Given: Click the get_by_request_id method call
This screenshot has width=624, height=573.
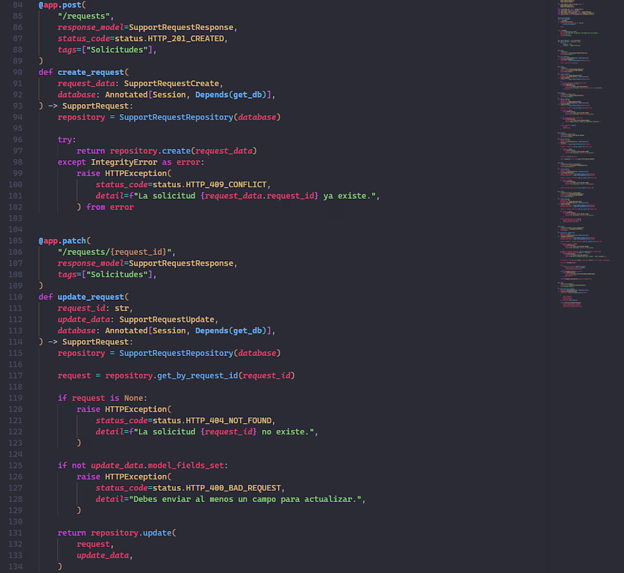Looking at the screenshot, I should pyautogui.click(x=197, y=375).
